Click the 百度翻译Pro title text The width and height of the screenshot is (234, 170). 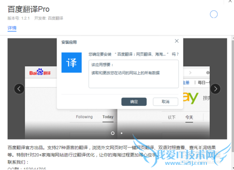[x=29, y=9]
